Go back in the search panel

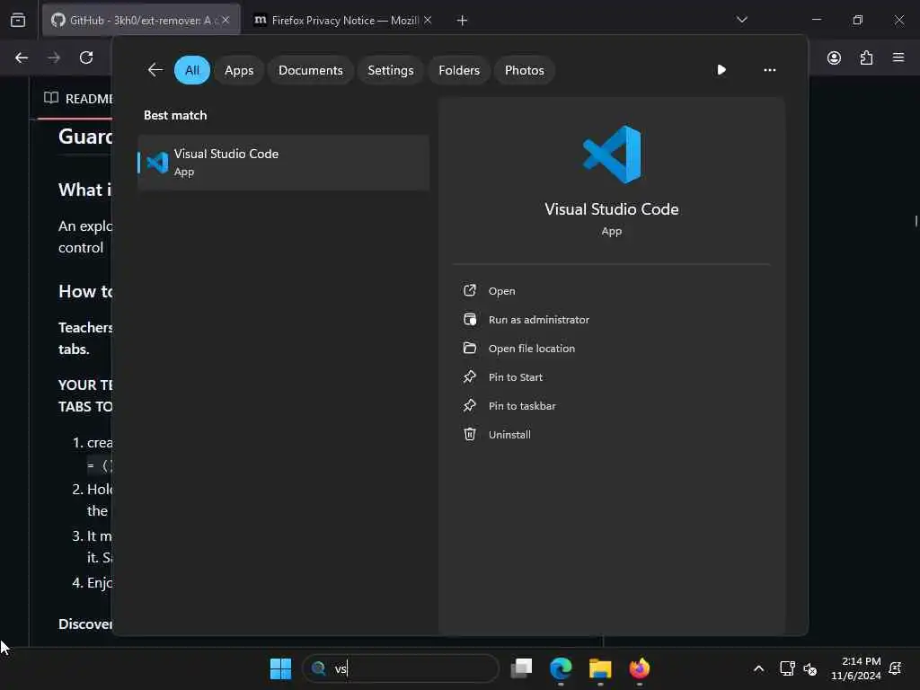[155, 70]
